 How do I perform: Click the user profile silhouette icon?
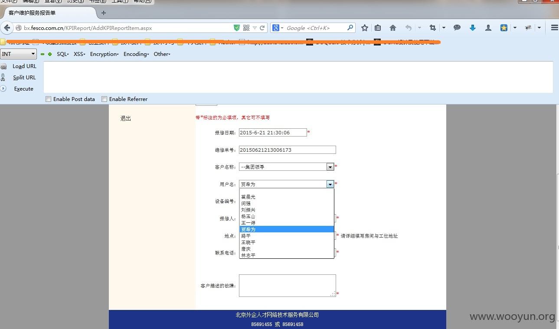coord(488,28)
